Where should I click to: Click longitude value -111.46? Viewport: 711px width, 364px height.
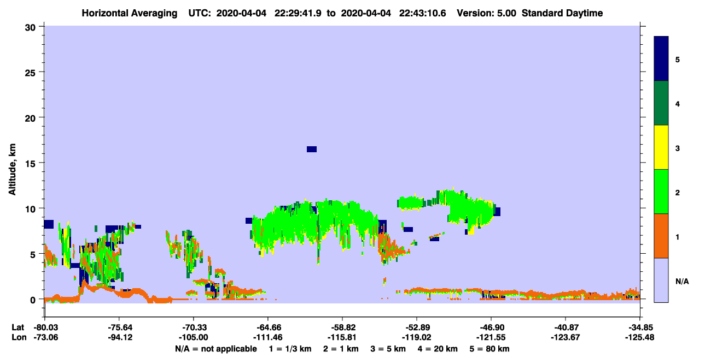[x=267, y=337]
